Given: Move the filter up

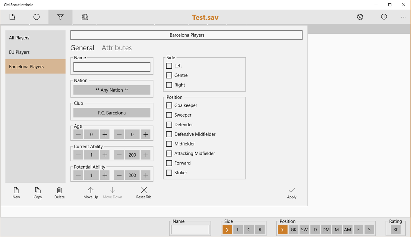Looking at the screenshot, I should 91,193.
